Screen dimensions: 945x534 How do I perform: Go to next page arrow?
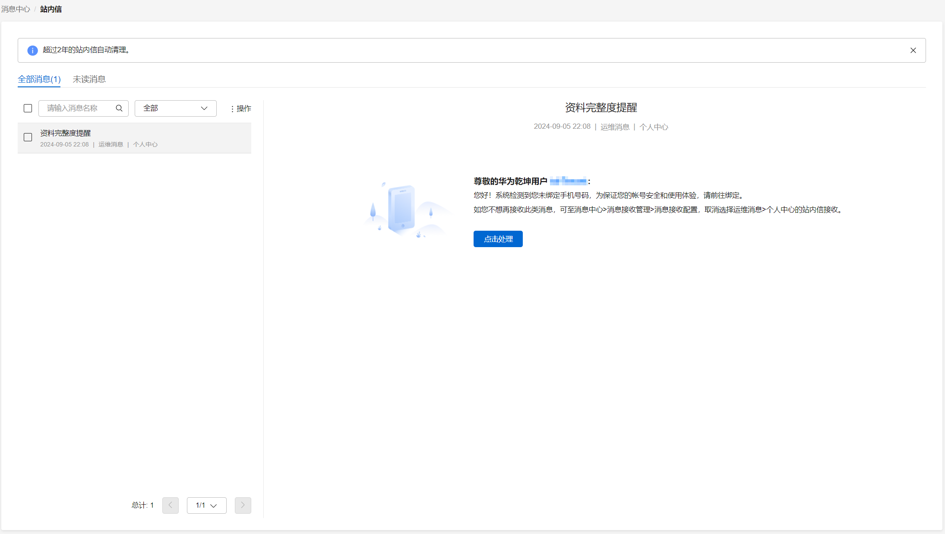243,505
